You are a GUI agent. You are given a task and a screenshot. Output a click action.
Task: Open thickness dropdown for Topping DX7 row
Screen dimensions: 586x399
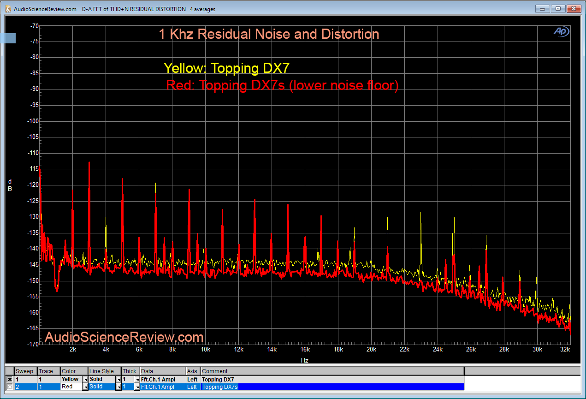coord(136,380)
